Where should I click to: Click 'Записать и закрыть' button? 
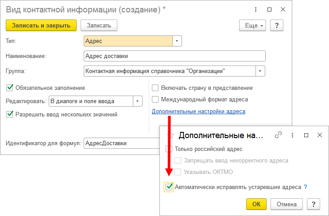coord(41,25)
